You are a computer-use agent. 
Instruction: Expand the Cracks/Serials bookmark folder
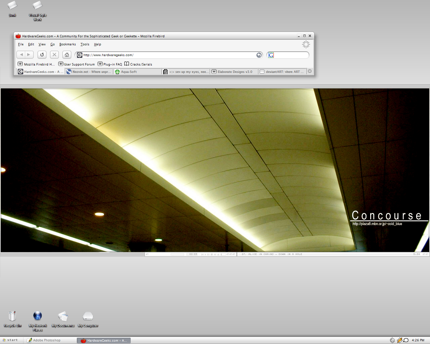pos(138,64)
